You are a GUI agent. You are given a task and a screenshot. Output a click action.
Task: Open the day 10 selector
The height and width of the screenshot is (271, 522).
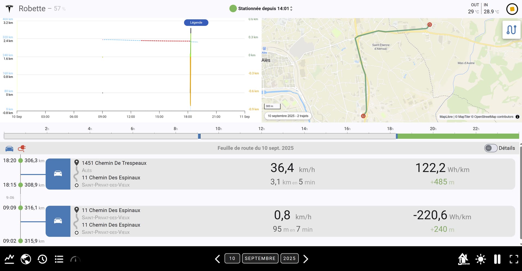pyautogui.click(x=232, y=258)
